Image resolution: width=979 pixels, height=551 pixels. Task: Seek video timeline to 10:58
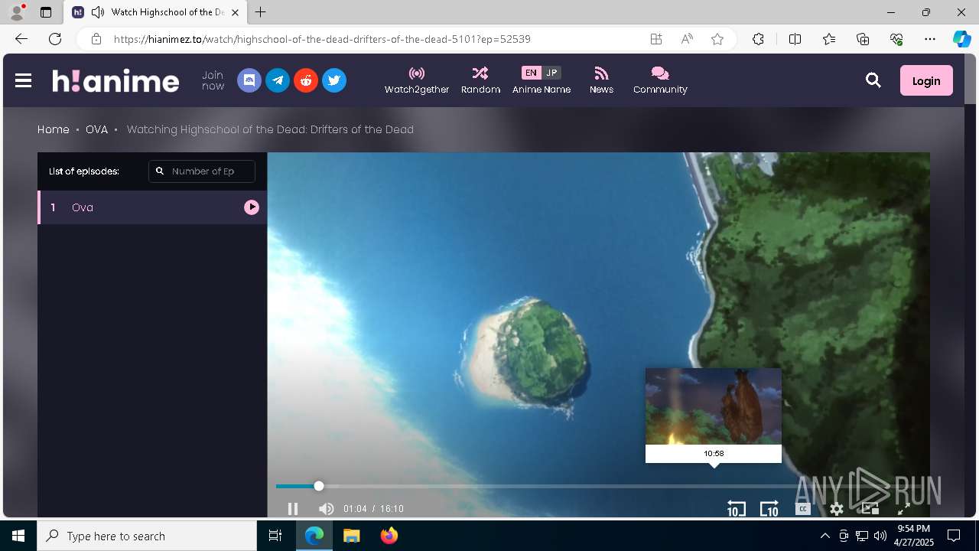(x=714, y=486)
